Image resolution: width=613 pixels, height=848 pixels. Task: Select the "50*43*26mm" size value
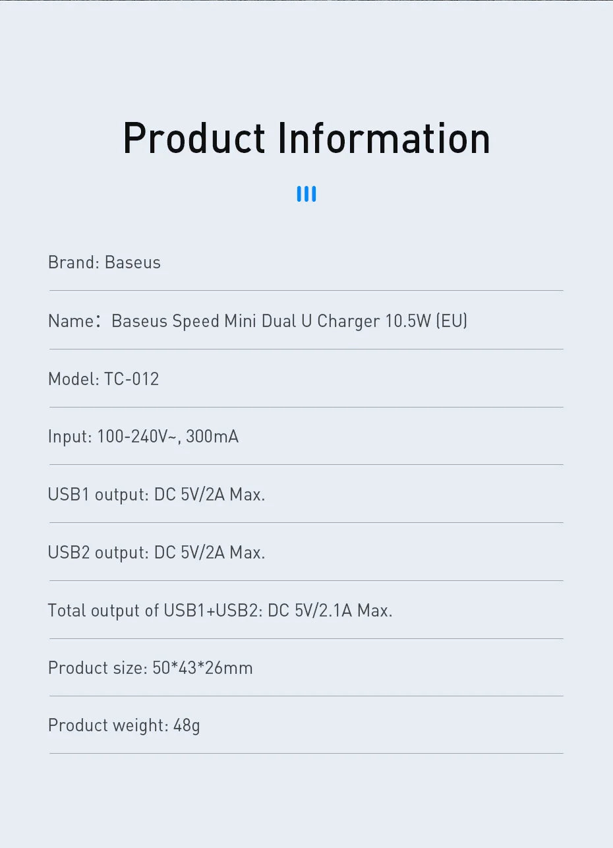pyautogui.click(x=202, y=668)
